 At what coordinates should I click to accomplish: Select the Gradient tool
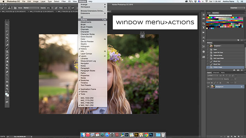7,62
